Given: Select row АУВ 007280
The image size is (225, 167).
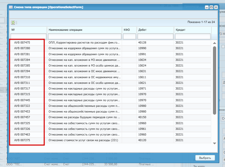Looking at the screenshot, I should pyautogui.click(x=110, y=48).
